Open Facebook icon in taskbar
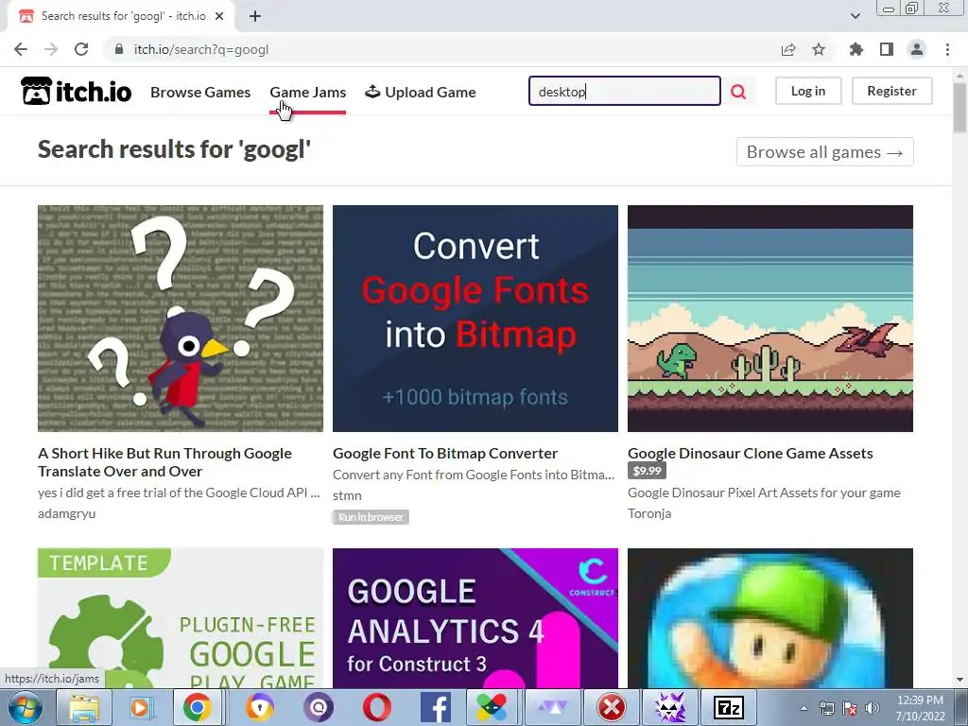Image resolution: width=968 pixels, height=726 pixels. tap(435, 707)
